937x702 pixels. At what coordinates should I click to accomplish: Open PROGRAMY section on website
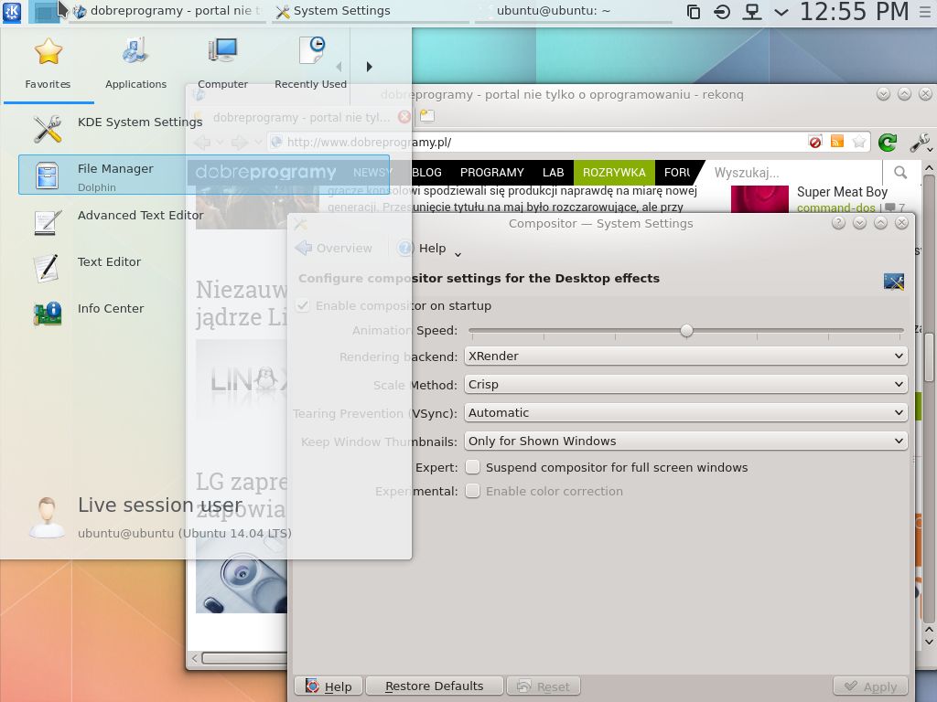491,173
